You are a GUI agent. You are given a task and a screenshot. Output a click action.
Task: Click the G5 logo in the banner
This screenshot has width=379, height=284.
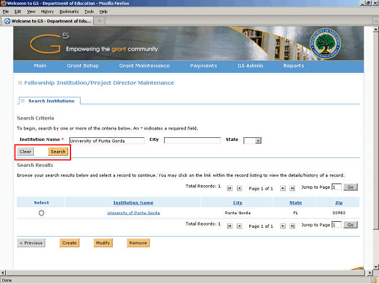(50, 43)
